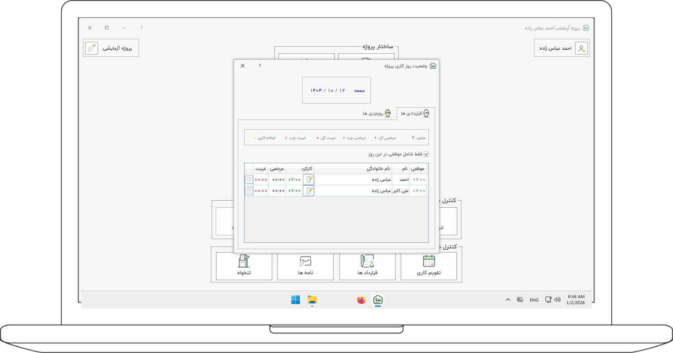
Task: Open the نامه ها letters module
Action: (305, 266)
